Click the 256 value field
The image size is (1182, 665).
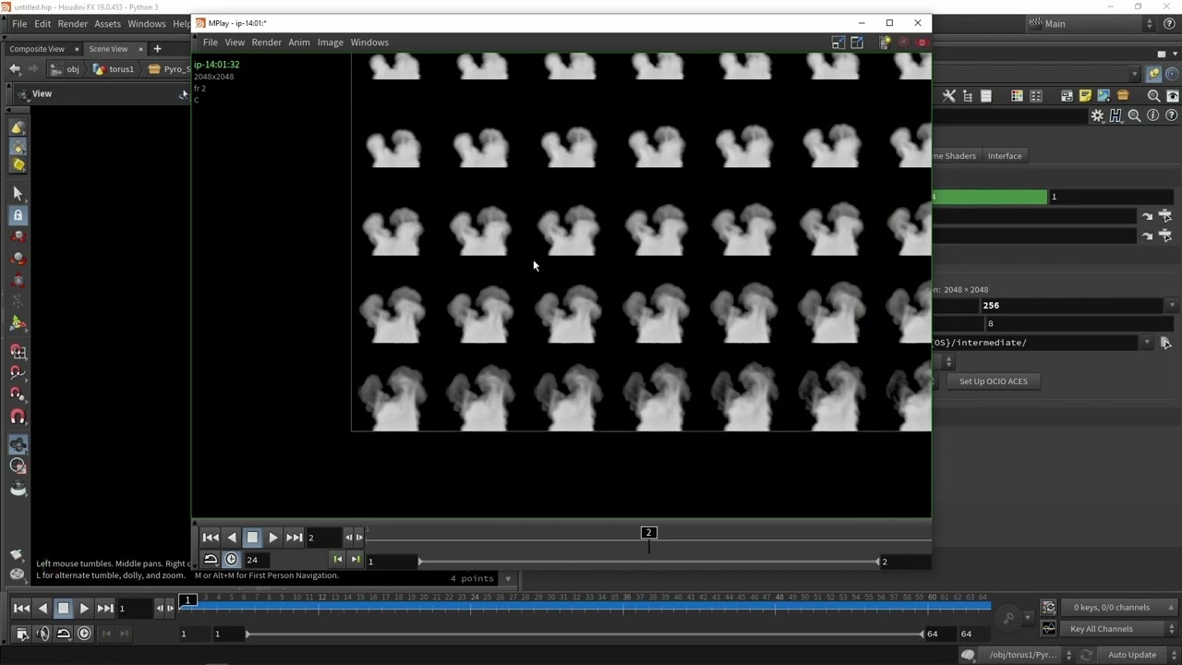pyautogui.click(x=1073, y=306)
